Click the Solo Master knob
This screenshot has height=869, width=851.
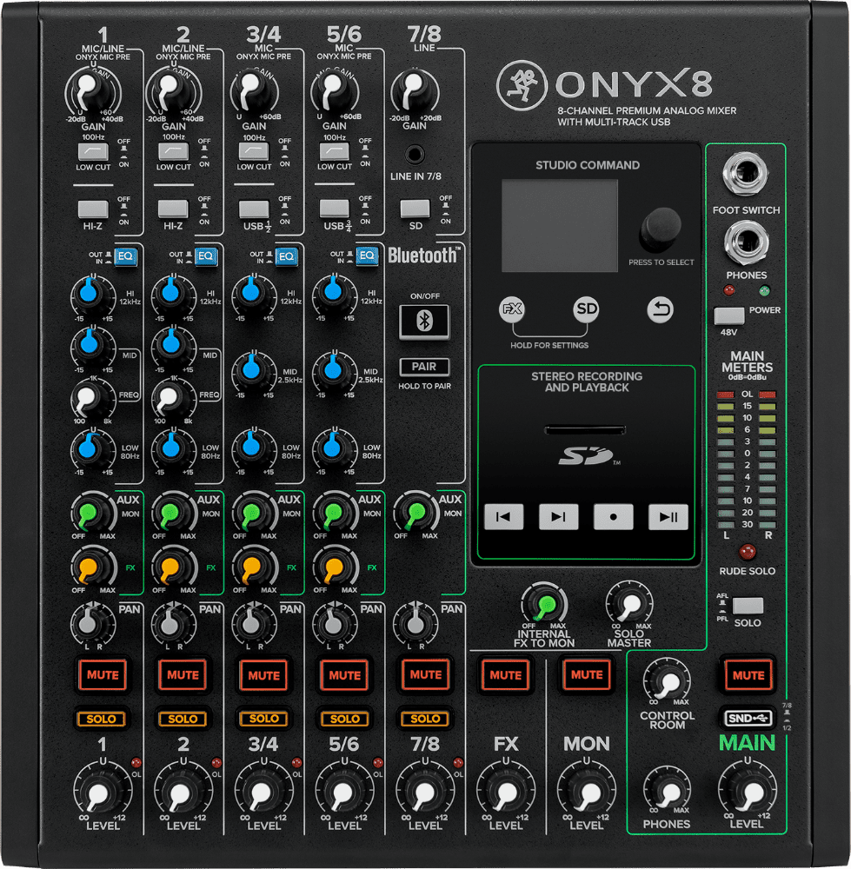click(x=630, y=604)
